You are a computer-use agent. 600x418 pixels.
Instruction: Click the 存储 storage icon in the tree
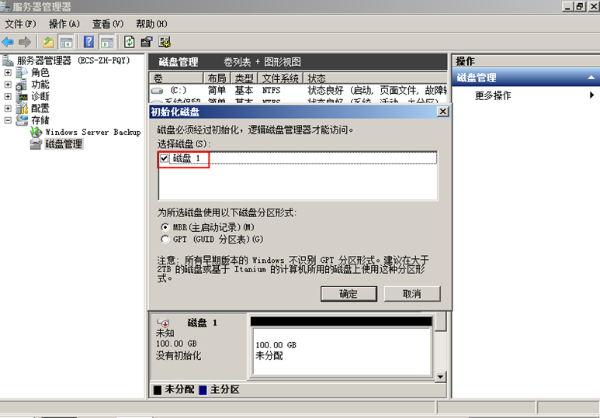coord(22,120)
